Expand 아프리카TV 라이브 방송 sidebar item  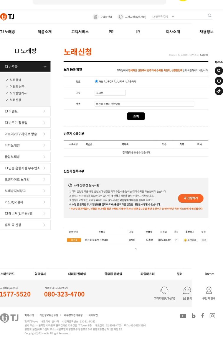[x=25, y=134]
